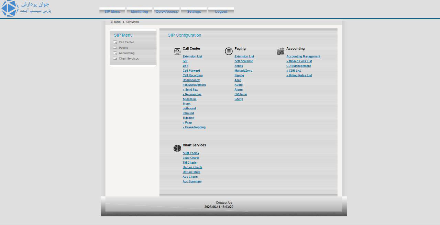Open the IVR link under Call Center
The image size is (440, 225).
[185, 61]
